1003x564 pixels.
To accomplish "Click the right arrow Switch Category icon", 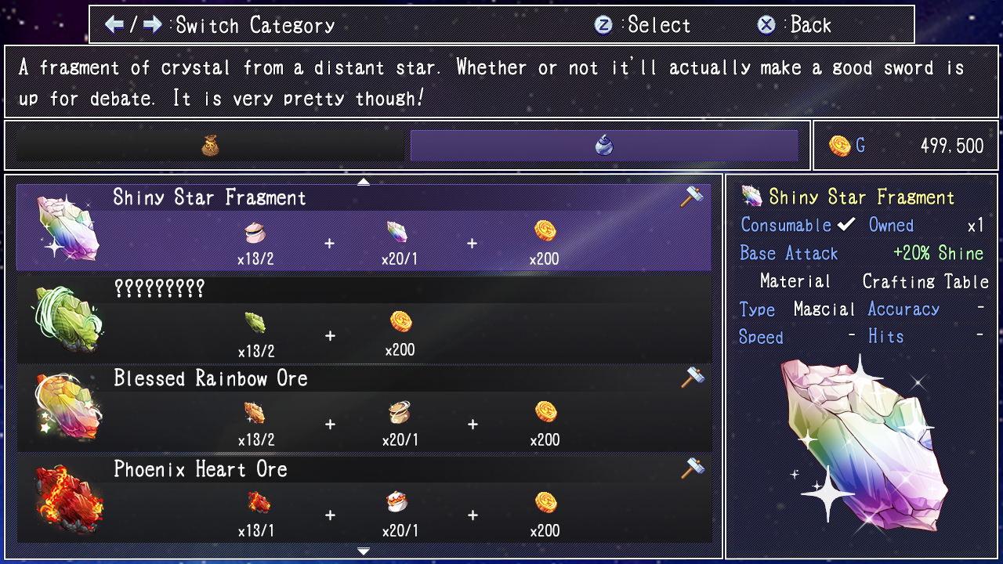I will (153, 24).
